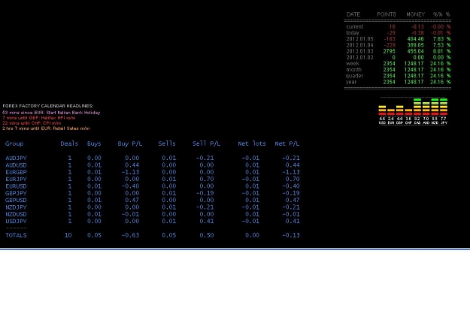Click the 2012.01.02 date row
The width and height of the screenshot is (470, 317).
coord(359,58)
